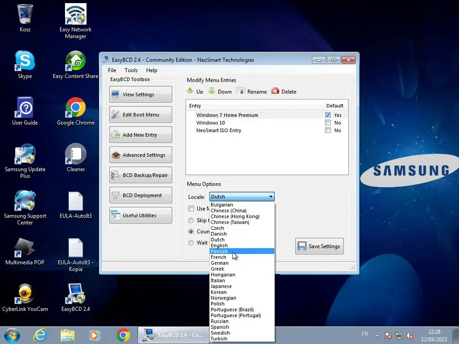
Task: Open Internet Explorer from the taskbar
Action: (40, 335)
